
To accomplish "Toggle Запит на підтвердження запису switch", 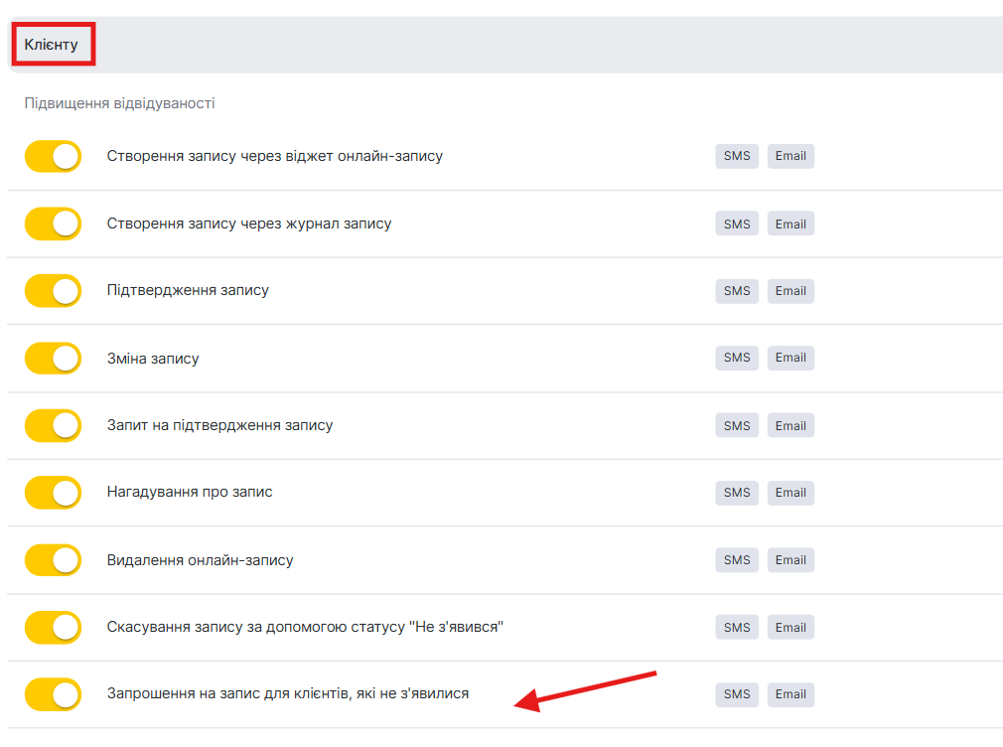I will pyautogui.click(x=53, y=425).
